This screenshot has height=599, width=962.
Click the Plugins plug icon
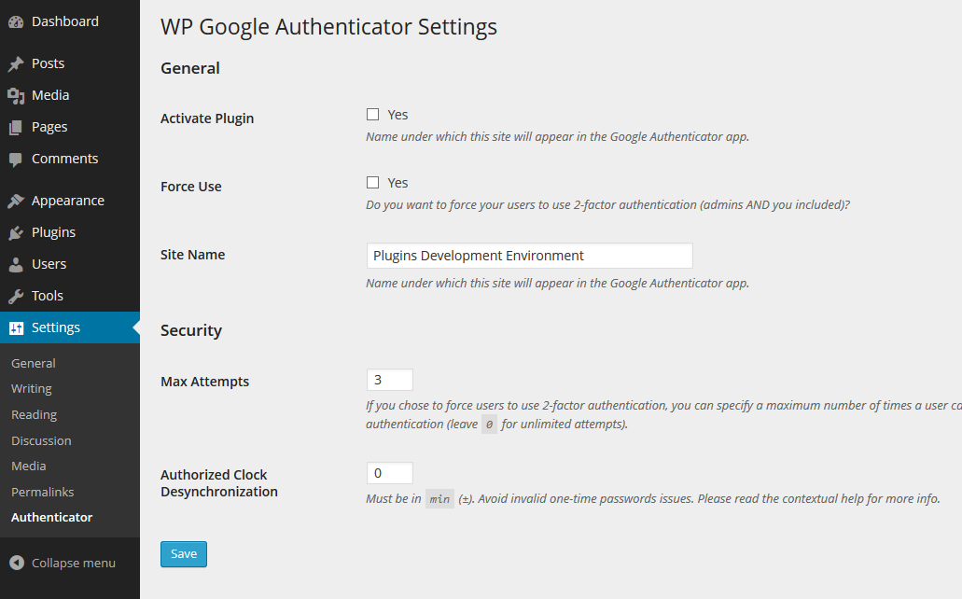[x=16, y=233]
